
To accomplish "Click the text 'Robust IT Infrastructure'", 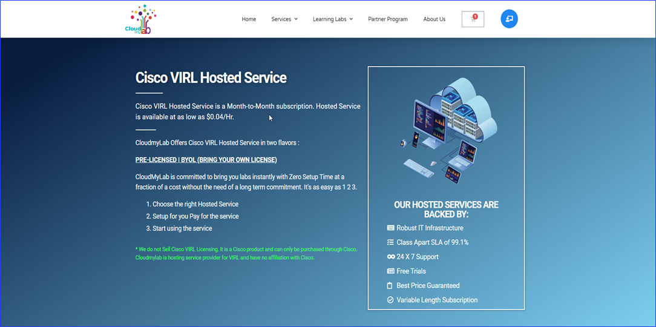I will point(430,228).
